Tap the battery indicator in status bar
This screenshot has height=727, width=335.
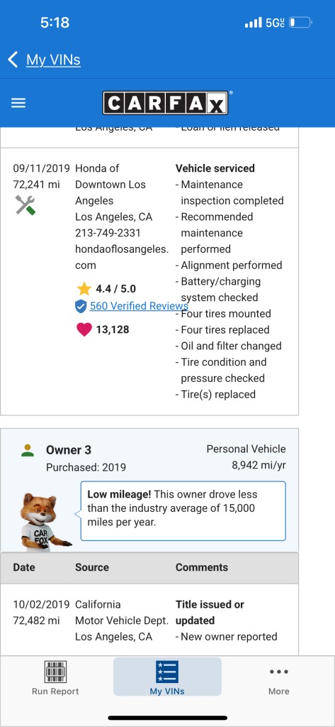pyautogui.click(x=301, y=22)
